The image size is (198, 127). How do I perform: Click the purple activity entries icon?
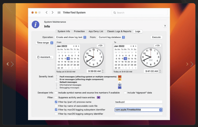(98, 97)
